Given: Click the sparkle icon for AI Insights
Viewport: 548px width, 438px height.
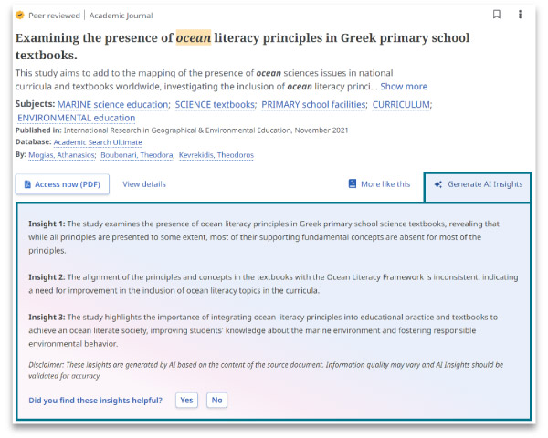Looking at the screenshot, I should click(438, 184).
